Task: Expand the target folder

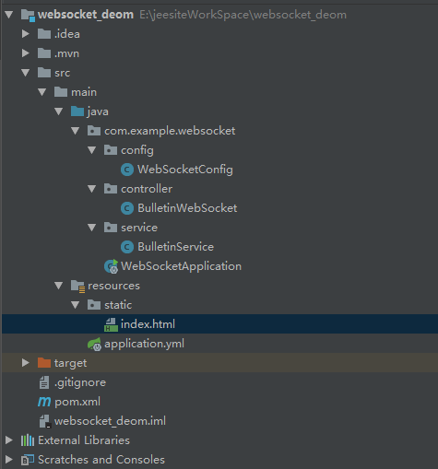Action: point(26,363)
